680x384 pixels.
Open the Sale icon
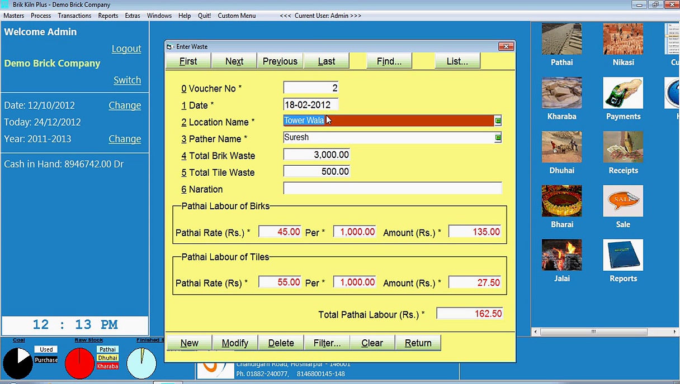click(x=623, y=201)
